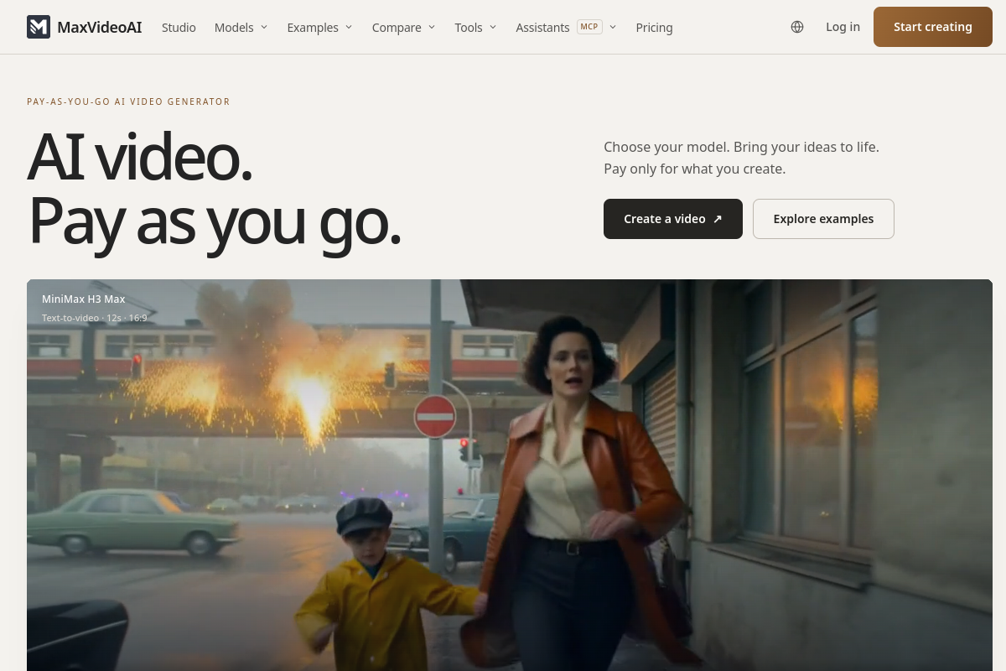The width and height of the screenshot is (1006, 671).
Task: Click the MiniMax H3 Max model label
Action: 84,299
